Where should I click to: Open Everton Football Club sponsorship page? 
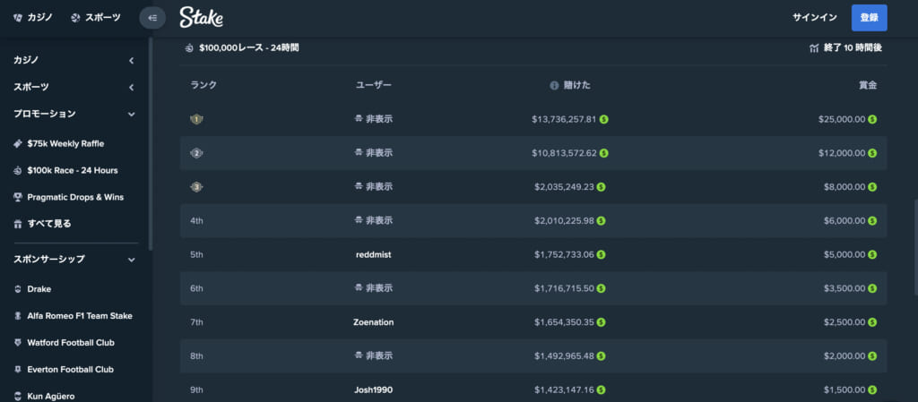(x=70, y=370)
